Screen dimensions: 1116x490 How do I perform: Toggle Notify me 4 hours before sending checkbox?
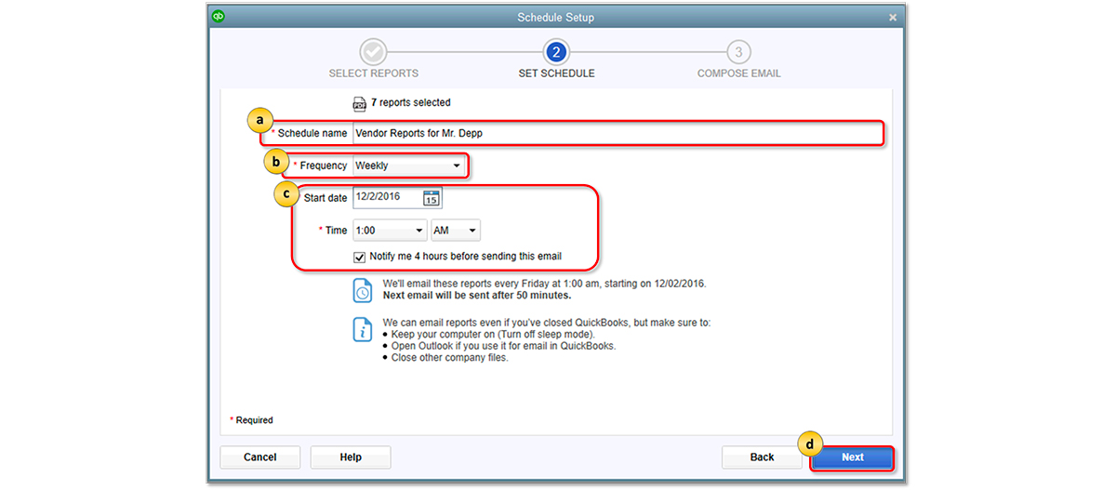[360, 257]
